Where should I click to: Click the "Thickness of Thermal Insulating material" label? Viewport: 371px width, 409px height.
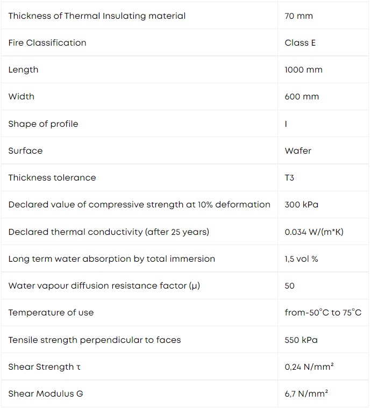pos(97,16)
